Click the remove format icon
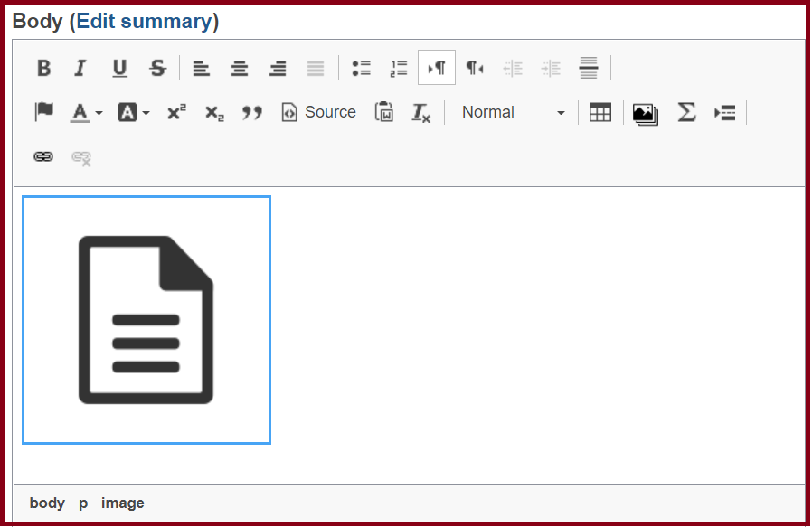The width and height of the screenshot is (812, 527). tap(421, 112)
